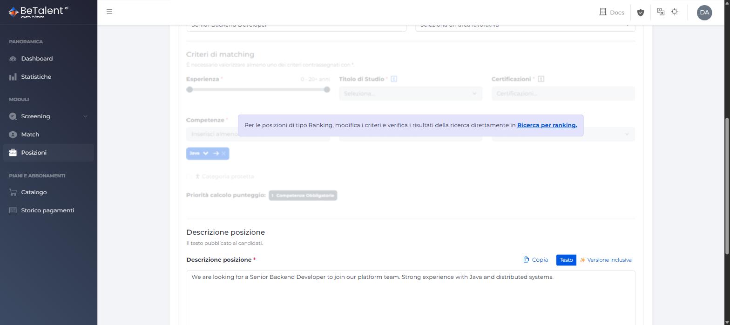Viewport: 730px width, 325px height.
Task: Follow the Ricerca per ranking link
Action: (547, 125)
